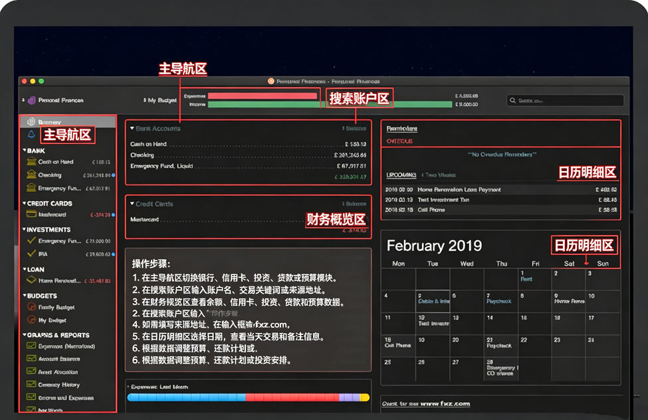
Task: Click blue dot beside sidebar IRA balance
Action: (x=113, y=254)
